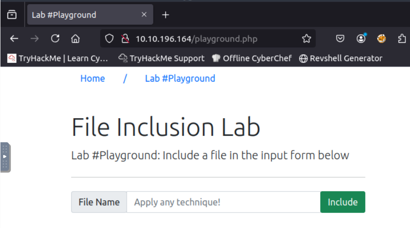Image resolution: width=410 pixels, height=228 pixels.
Task: Reload the current page
Action: [x=55, y=39]
